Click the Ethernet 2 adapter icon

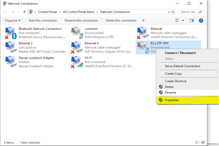(10, 47)
